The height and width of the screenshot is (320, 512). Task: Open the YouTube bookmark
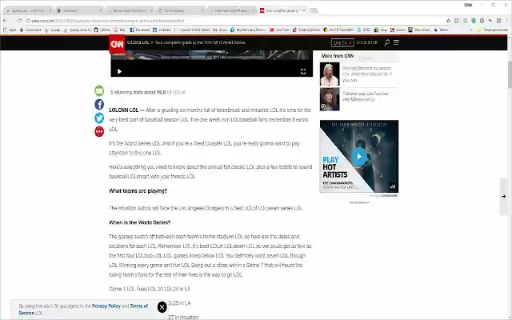click(279, 30)
